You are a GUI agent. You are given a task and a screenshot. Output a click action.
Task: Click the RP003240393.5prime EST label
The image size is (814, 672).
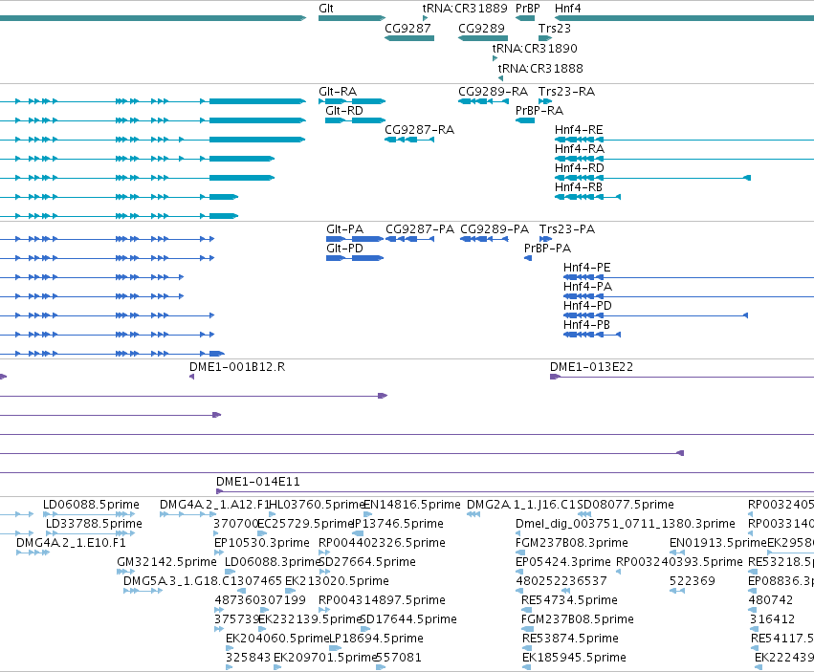[x=679, y=562]
